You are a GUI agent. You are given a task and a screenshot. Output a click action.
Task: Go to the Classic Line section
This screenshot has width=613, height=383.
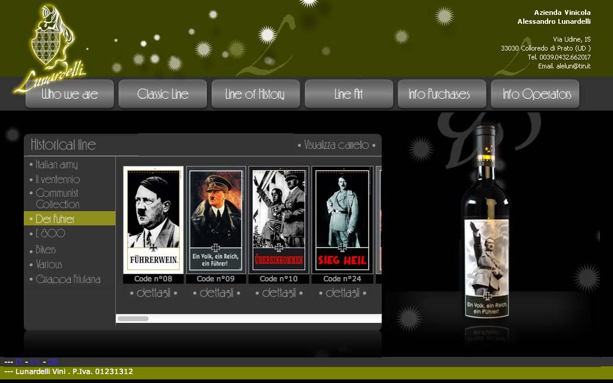coord(162,94)
